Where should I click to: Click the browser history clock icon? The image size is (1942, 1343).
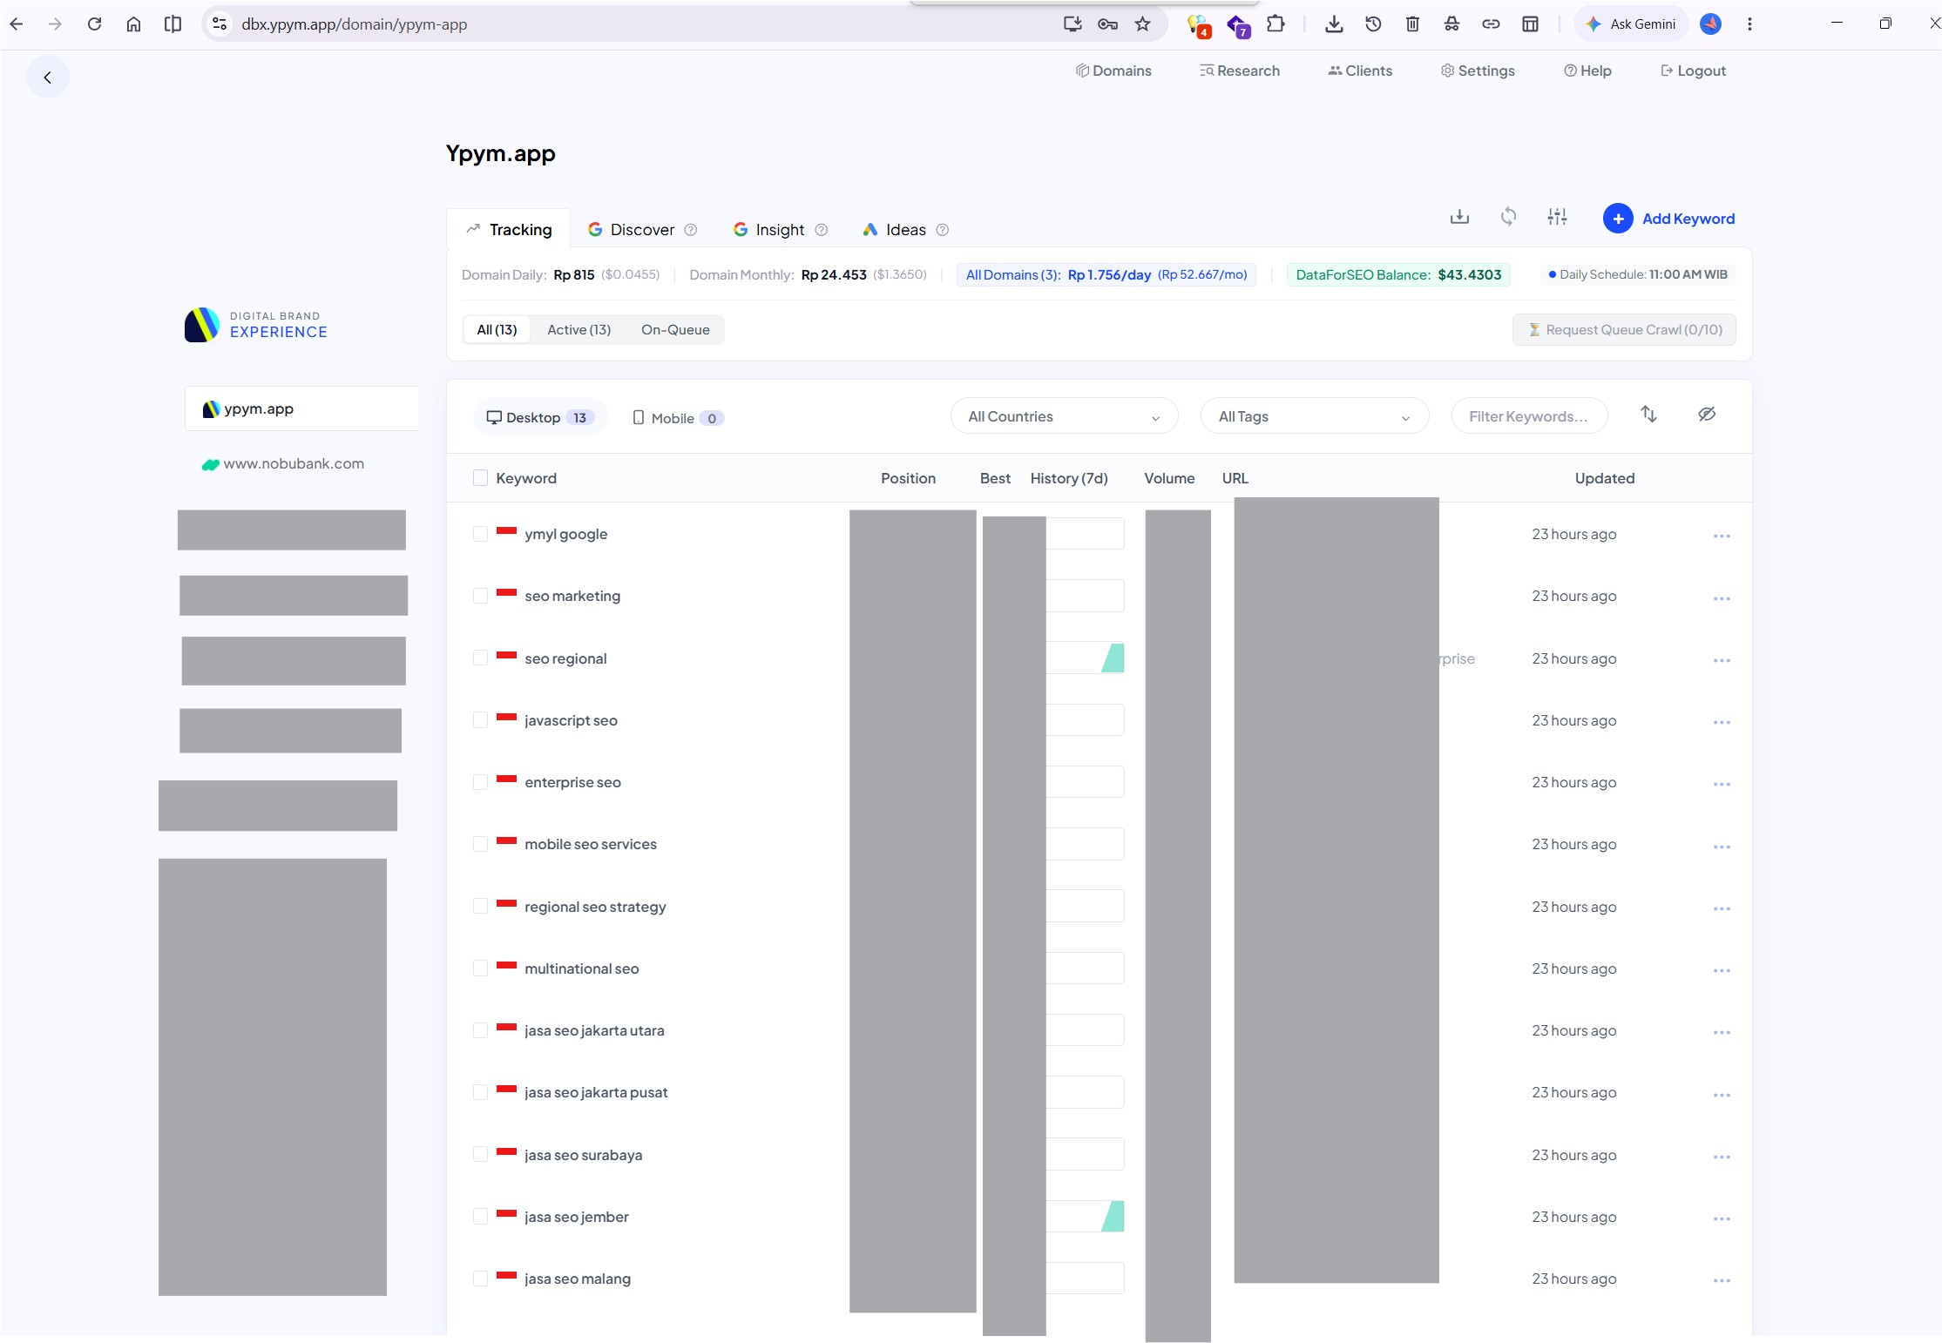[1373, 24]
